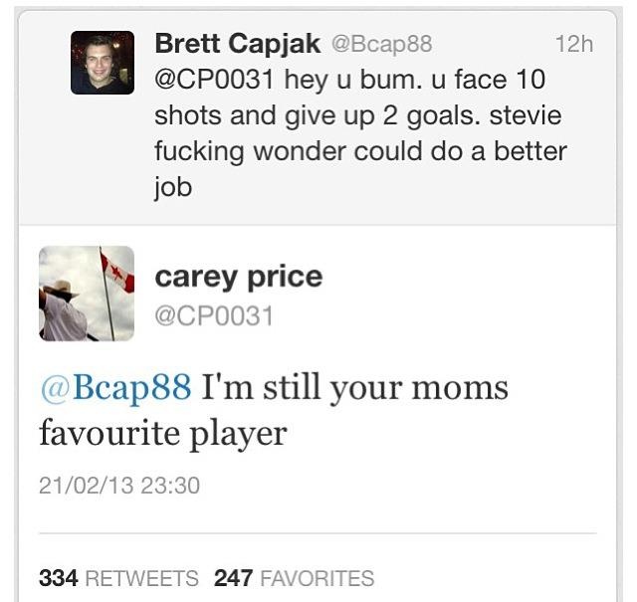Viewport: 637px width, 602px height.
Task: Open the gray @Bcap88 handle beside Brett Capjak
Action: coord(380,44)
